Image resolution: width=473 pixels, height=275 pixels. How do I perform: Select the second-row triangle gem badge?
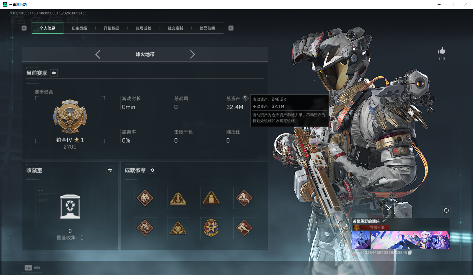pos(178,228)
